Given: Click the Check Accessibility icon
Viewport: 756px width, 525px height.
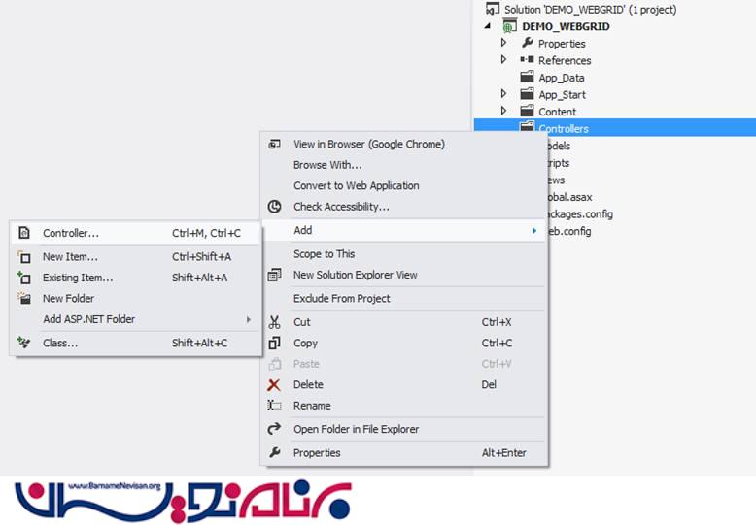Looking at the screenshot, I should [274, 207].
